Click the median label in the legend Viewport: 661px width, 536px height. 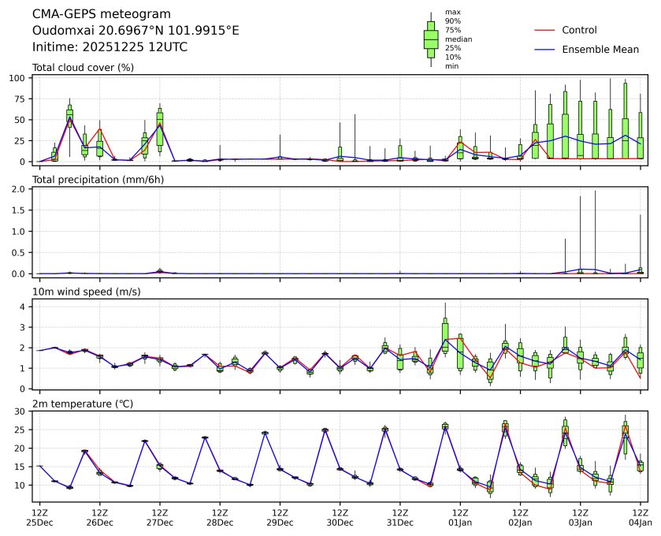(459, 39)
